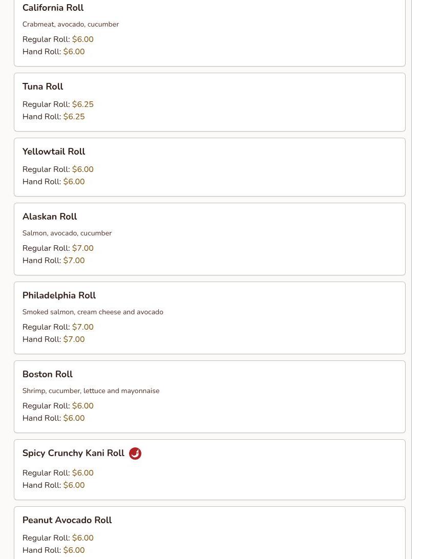422x559 pixels.
Task: Pick Alaskan Roll regular roll $7.00 price
Action: coord(82,248)
